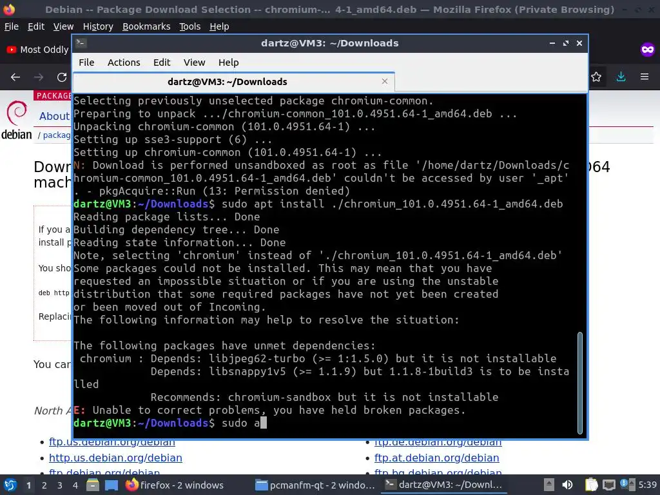Viewport: 660px width, 495px height.
Task: Switch to virtual desktop 1
Action: pyautogui.click(x=28, y=485)
